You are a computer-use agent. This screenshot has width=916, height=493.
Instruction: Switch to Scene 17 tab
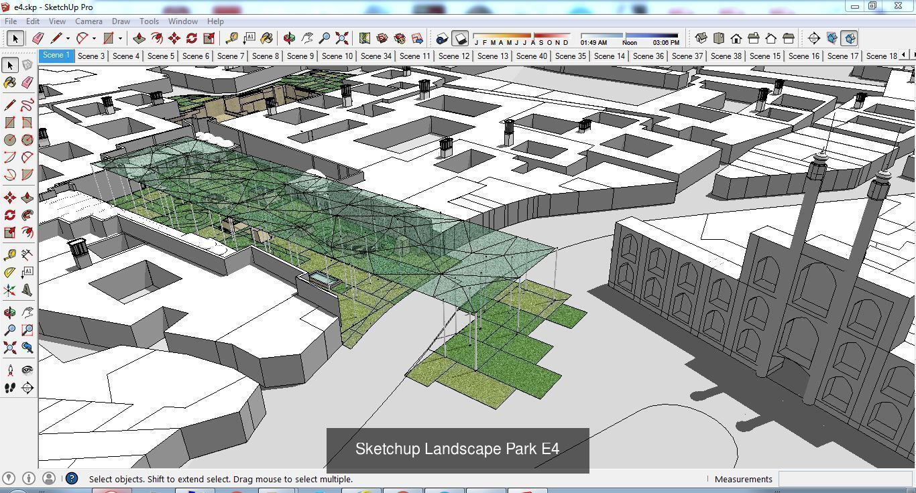(843, 56)
